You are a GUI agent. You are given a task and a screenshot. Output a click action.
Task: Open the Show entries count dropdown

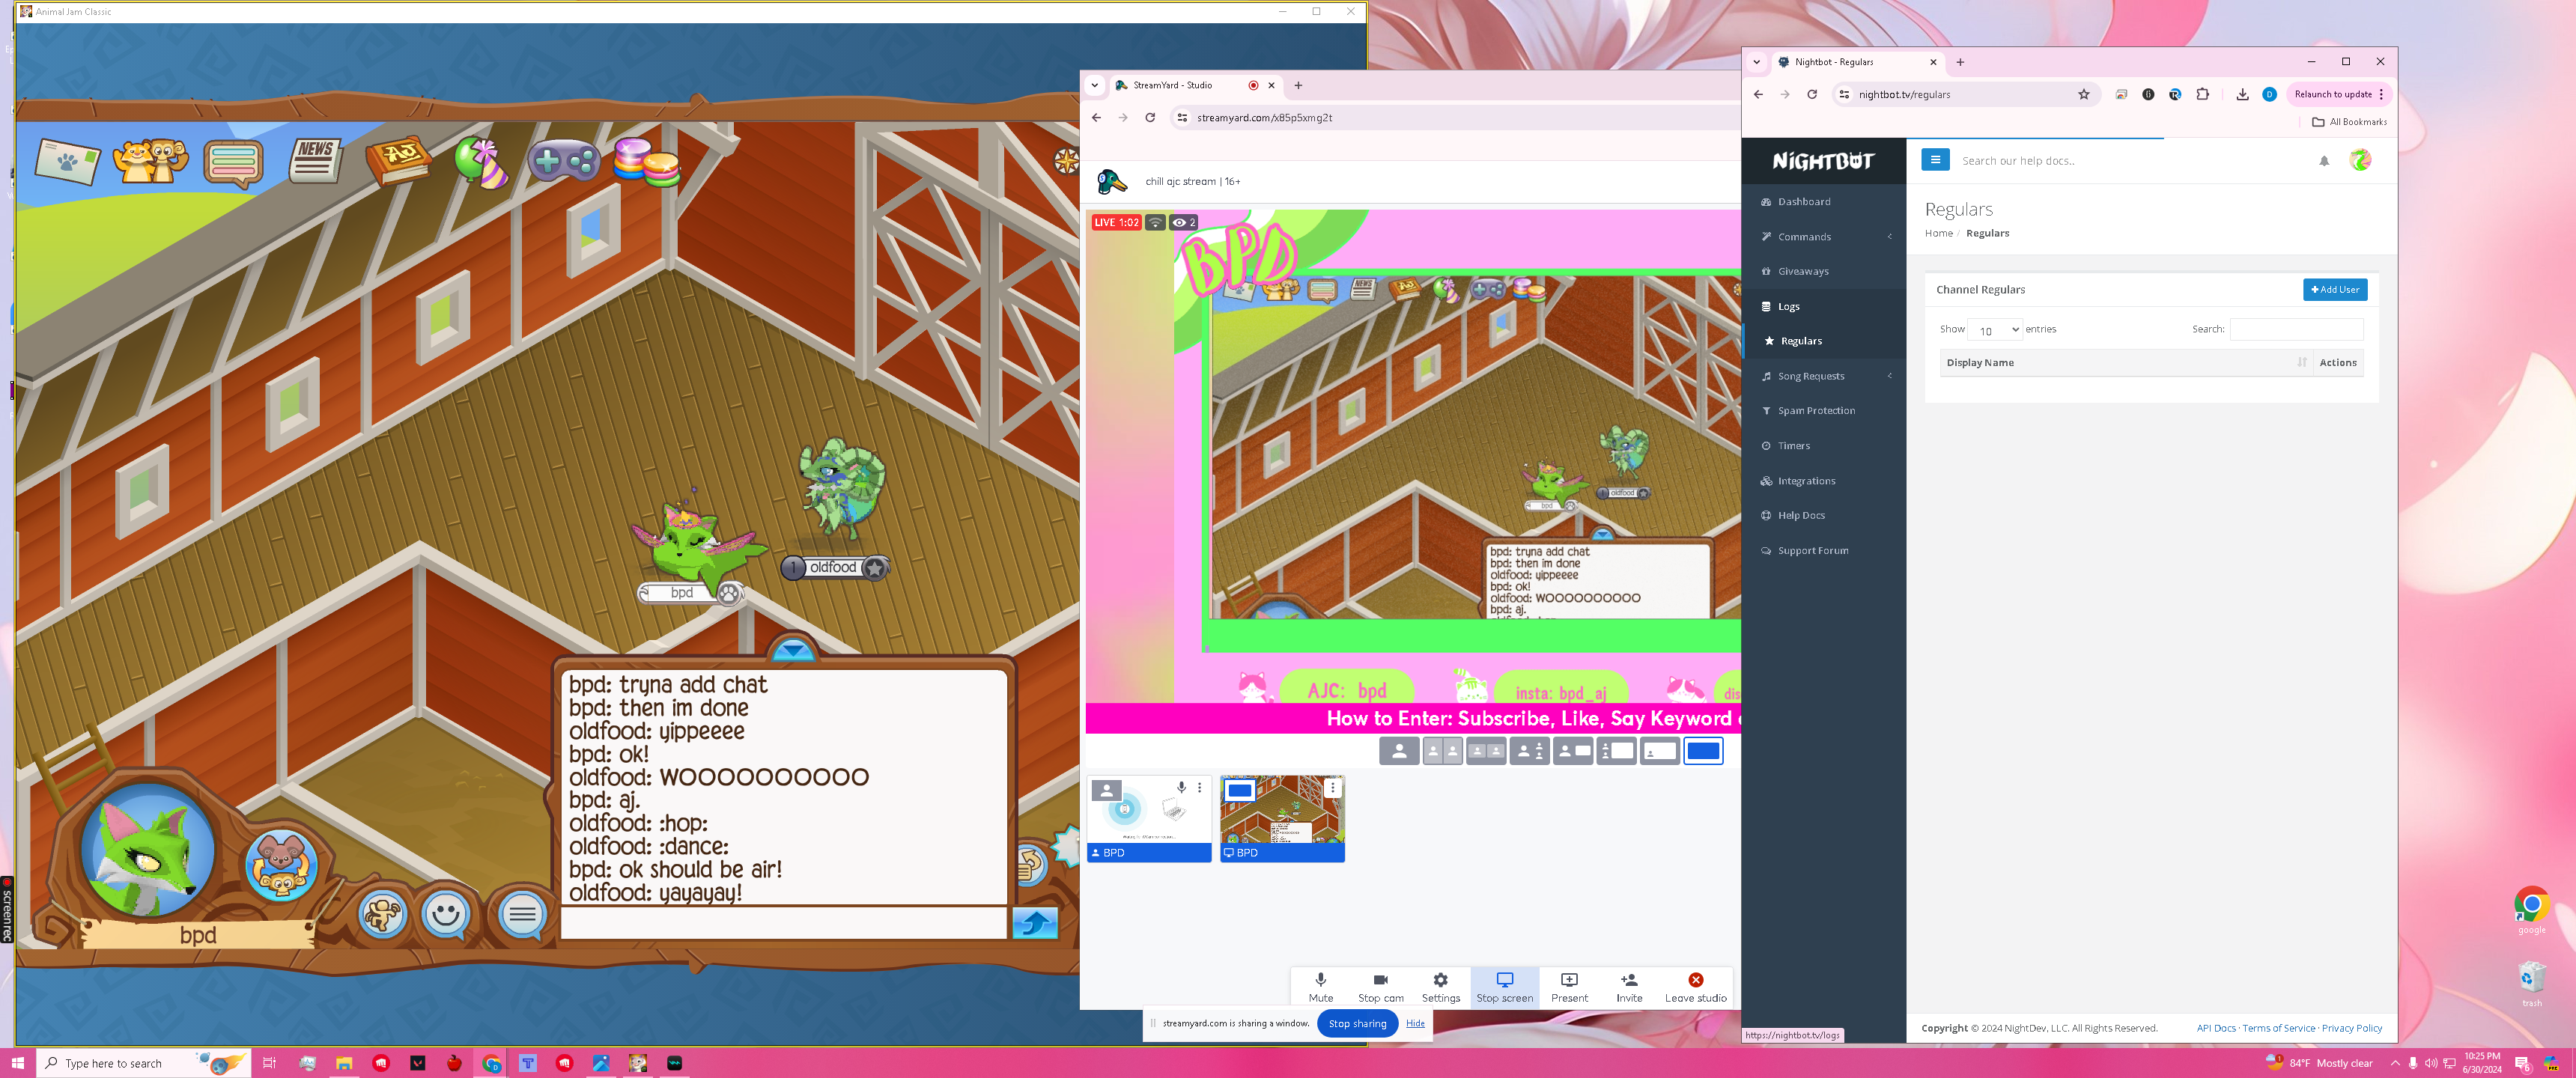(1994, 330)
